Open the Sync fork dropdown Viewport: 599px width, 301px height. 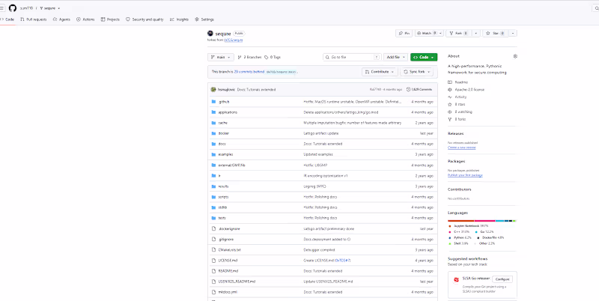(416, 72)
